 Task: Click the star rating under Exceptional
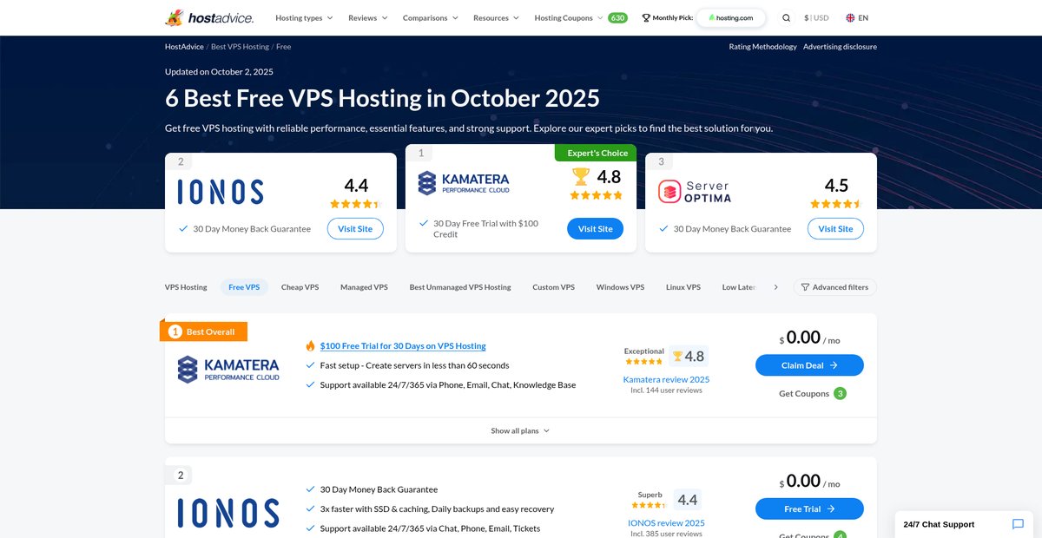pos(644,362)
